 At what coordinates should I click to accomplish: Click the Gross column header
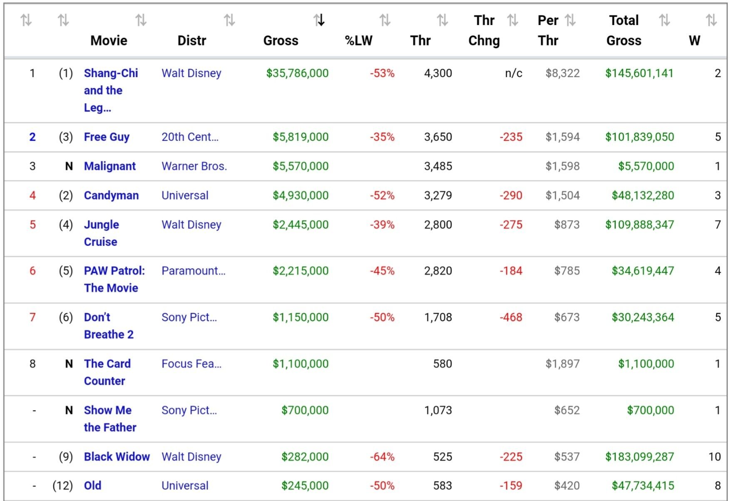click(281, 40)
